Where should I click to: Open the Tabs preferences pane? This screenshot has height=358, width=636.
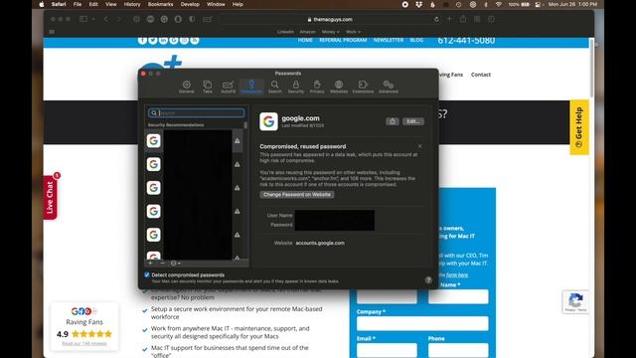pyautogui.click(x=208, y=87)
